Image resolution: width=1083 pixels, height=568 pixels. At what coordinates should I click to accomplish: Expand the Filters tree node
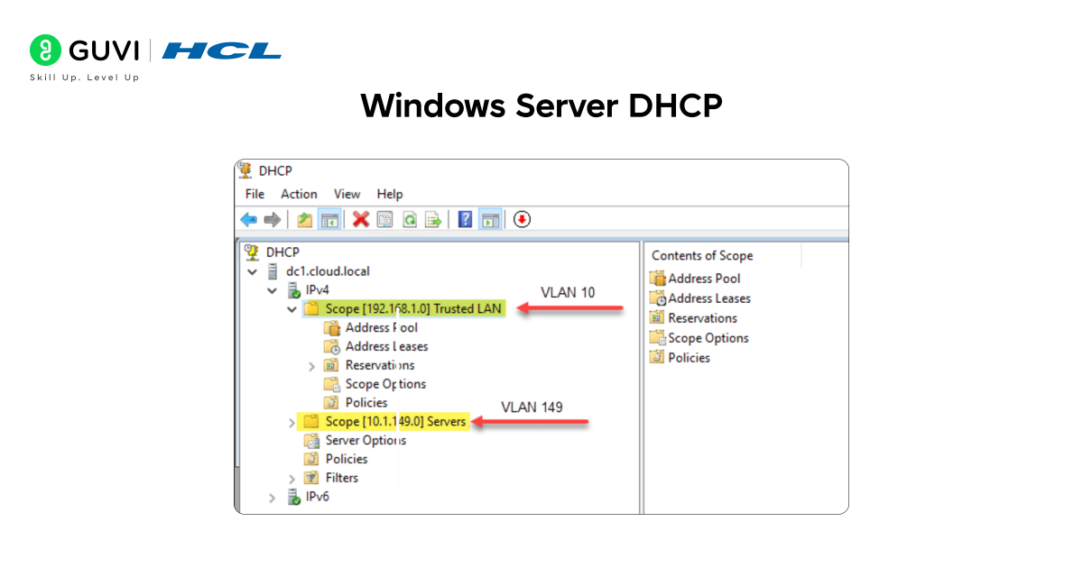pos(291,477)
